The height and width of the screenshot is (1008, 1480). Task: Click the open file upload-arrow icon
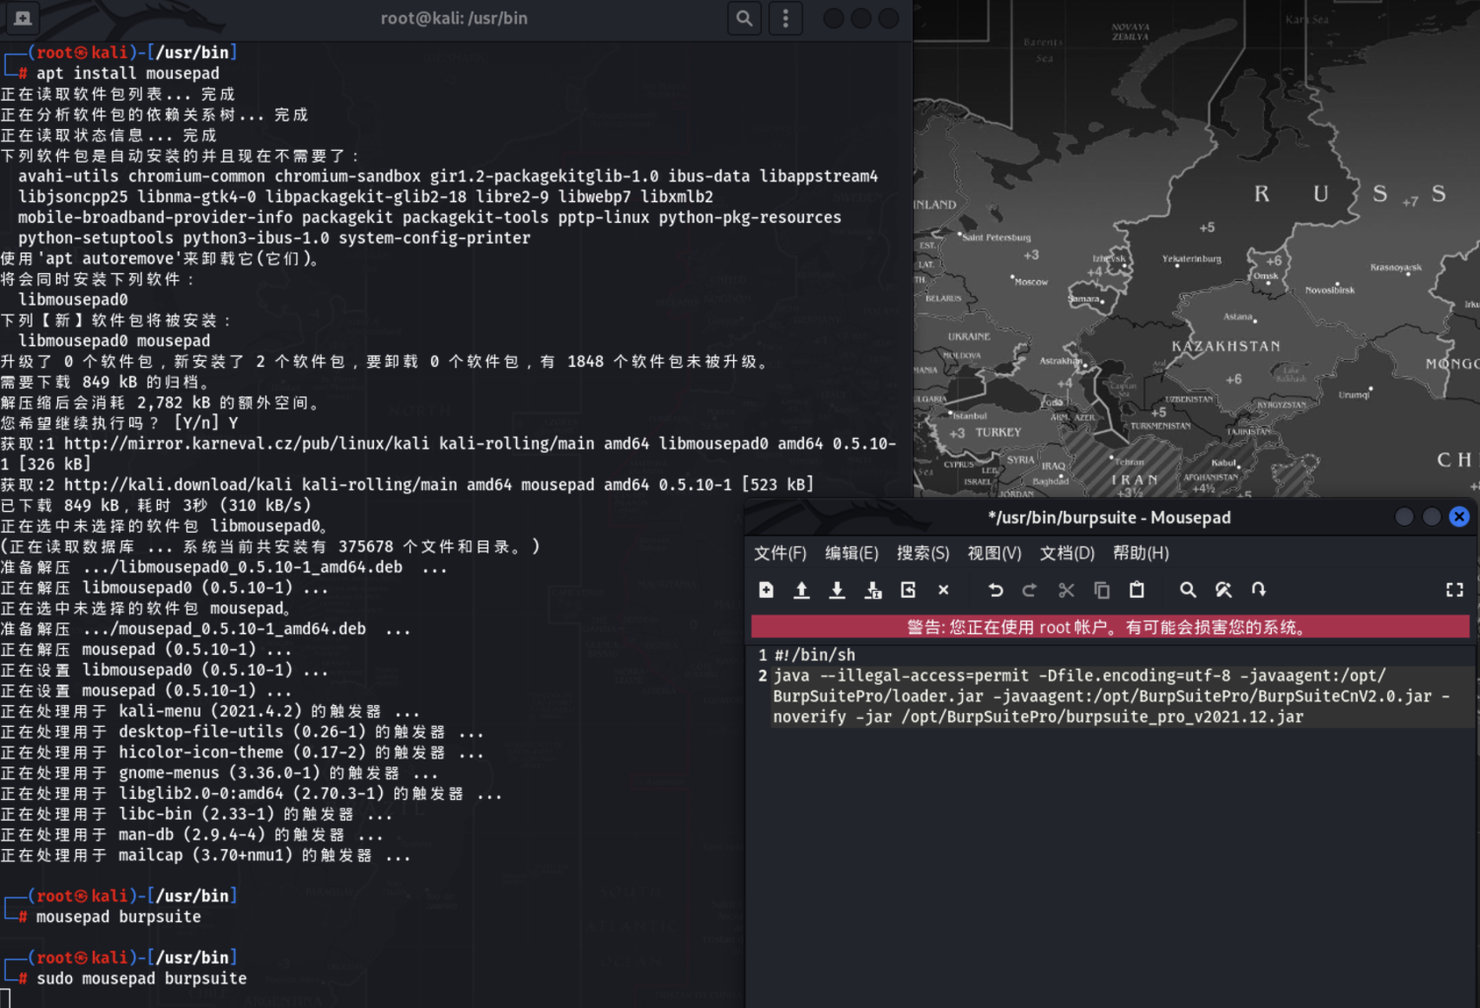point(801,590)
